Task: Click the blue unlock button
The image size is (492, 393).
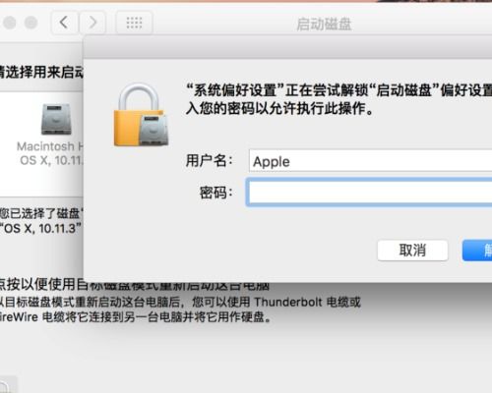Action: 477,251
